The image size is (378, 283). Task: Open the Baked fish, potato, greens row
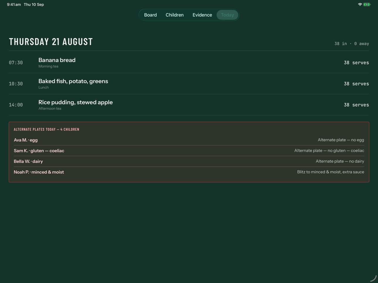189,84
